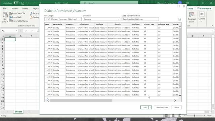Image resolution: width=215 pixels, height=121 pixels.
Task: Select column B header
Action: pos(21,36)
